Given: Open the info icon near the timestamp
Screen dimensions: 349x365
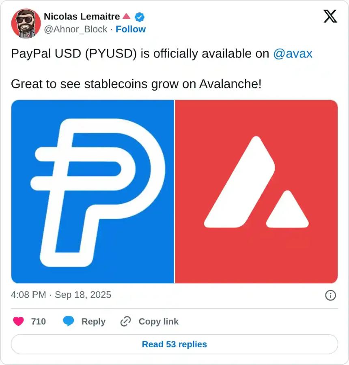Looking at the screenshot, I should tap(331, 295).
